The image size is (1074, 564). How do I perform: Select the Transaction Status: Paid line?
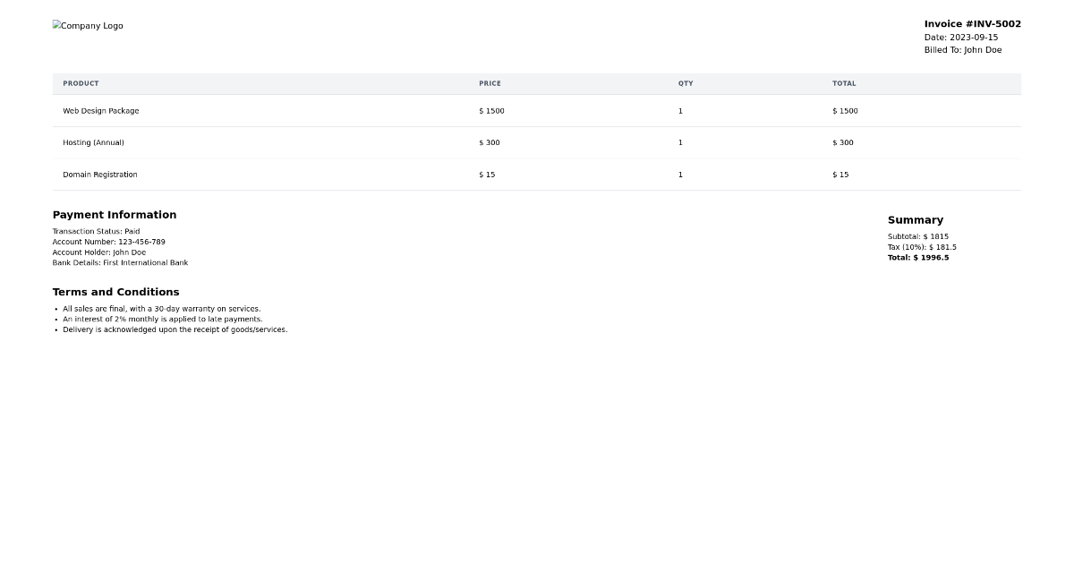pos(96,231)
